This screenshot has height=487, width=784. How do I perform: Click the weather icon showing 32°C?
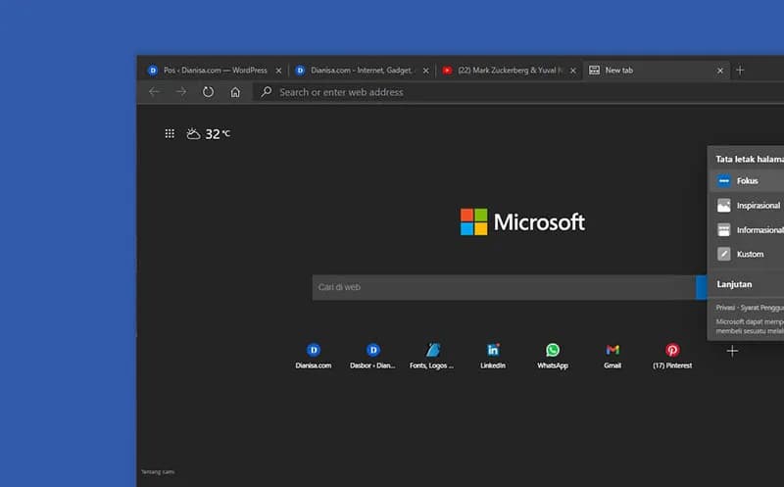tap(194, 133)
